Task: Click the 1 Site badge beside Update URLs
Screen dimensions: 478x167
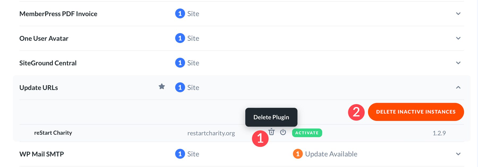Action: [x=180, y=87]
